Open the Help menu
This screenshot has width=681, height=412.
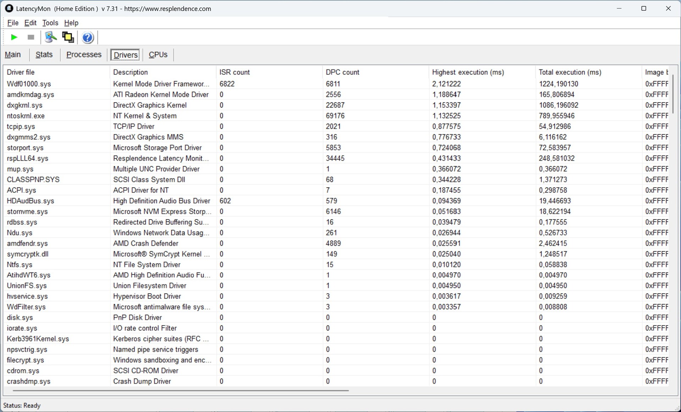coord(71,23)
